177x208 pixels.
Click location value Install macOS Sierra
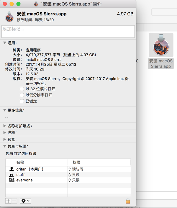pos(44,60)
